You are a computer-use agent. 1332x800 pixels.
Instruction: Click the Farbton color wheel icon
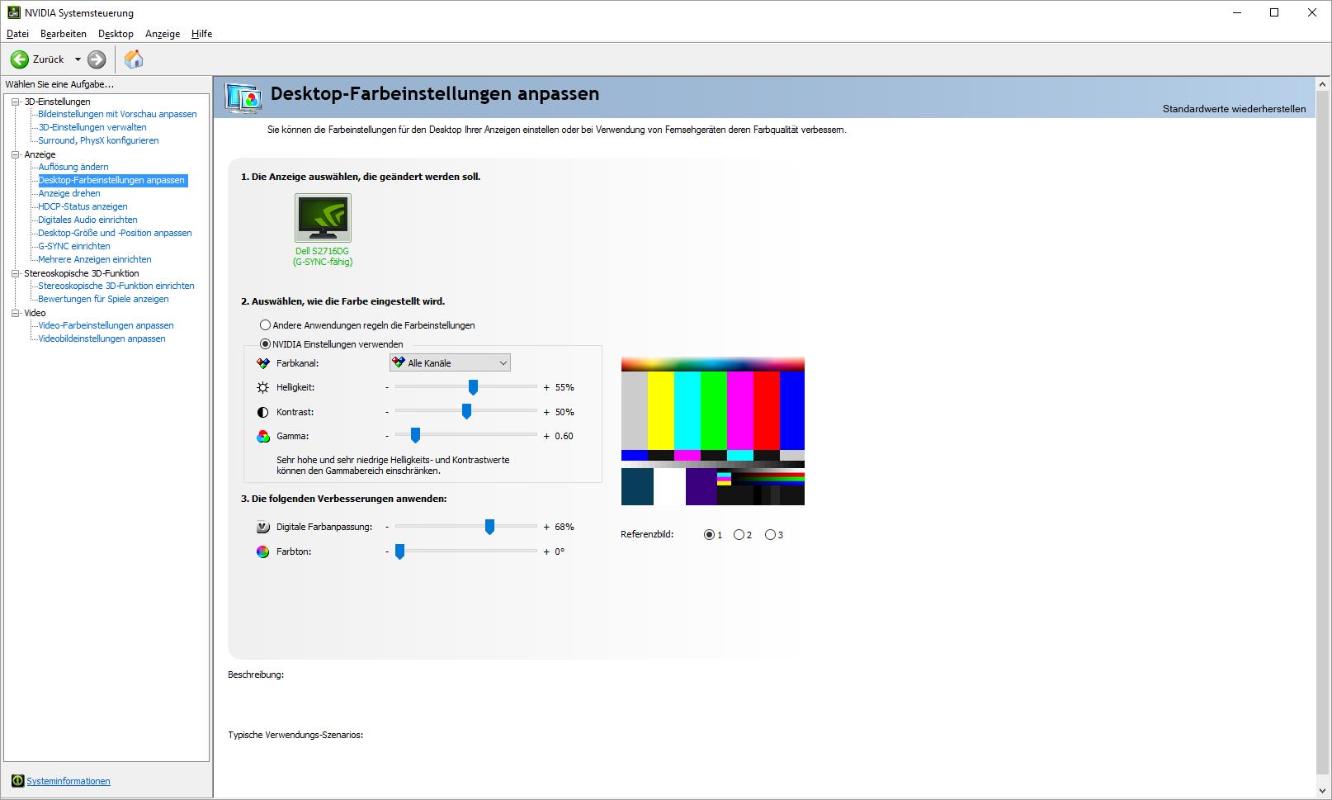click(x=262, y=551)
